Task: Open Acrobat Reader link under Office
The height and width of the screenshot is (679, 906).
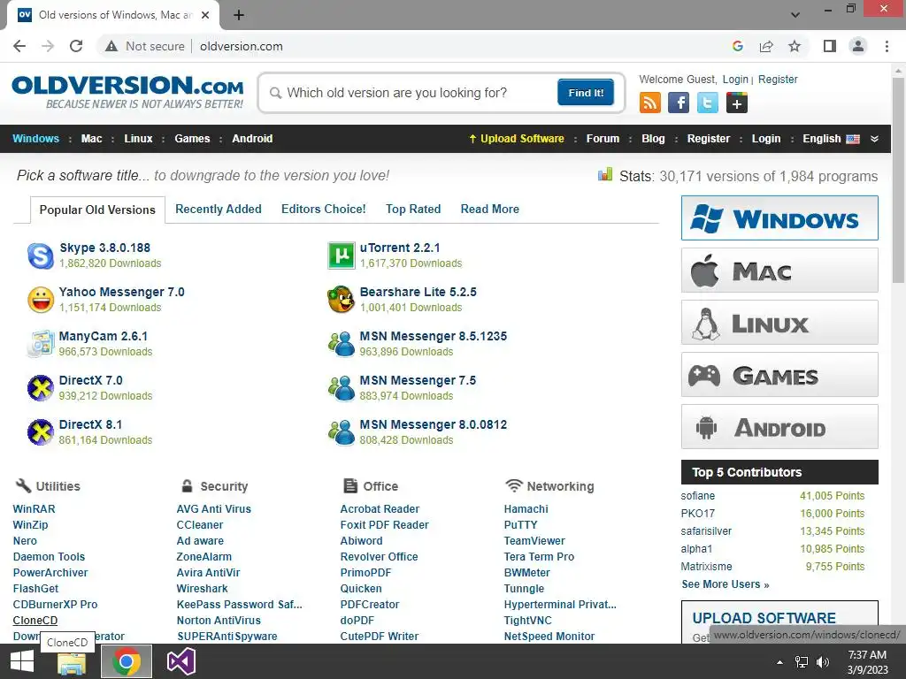Action: 380,508
